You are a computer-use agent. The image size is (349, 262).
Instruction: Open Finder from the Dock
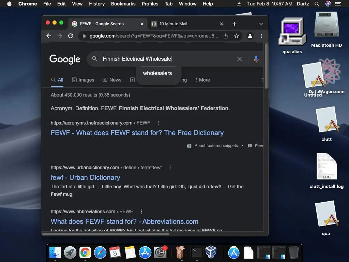click(x=55, y=253)
